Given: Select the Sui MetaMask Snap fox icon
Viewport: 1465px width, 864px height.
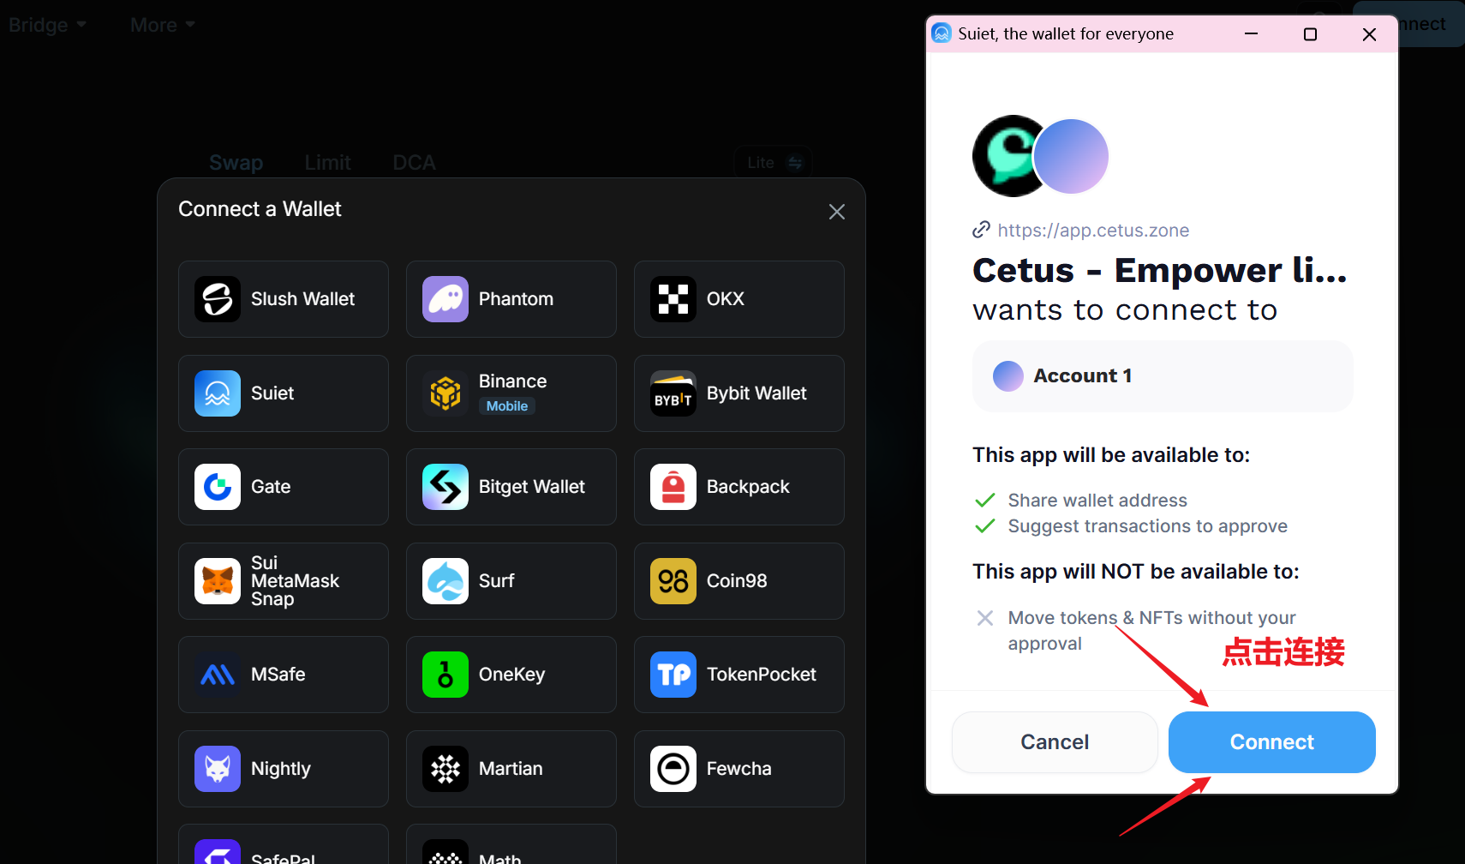Looking at the screenshot, I should 218,581.
